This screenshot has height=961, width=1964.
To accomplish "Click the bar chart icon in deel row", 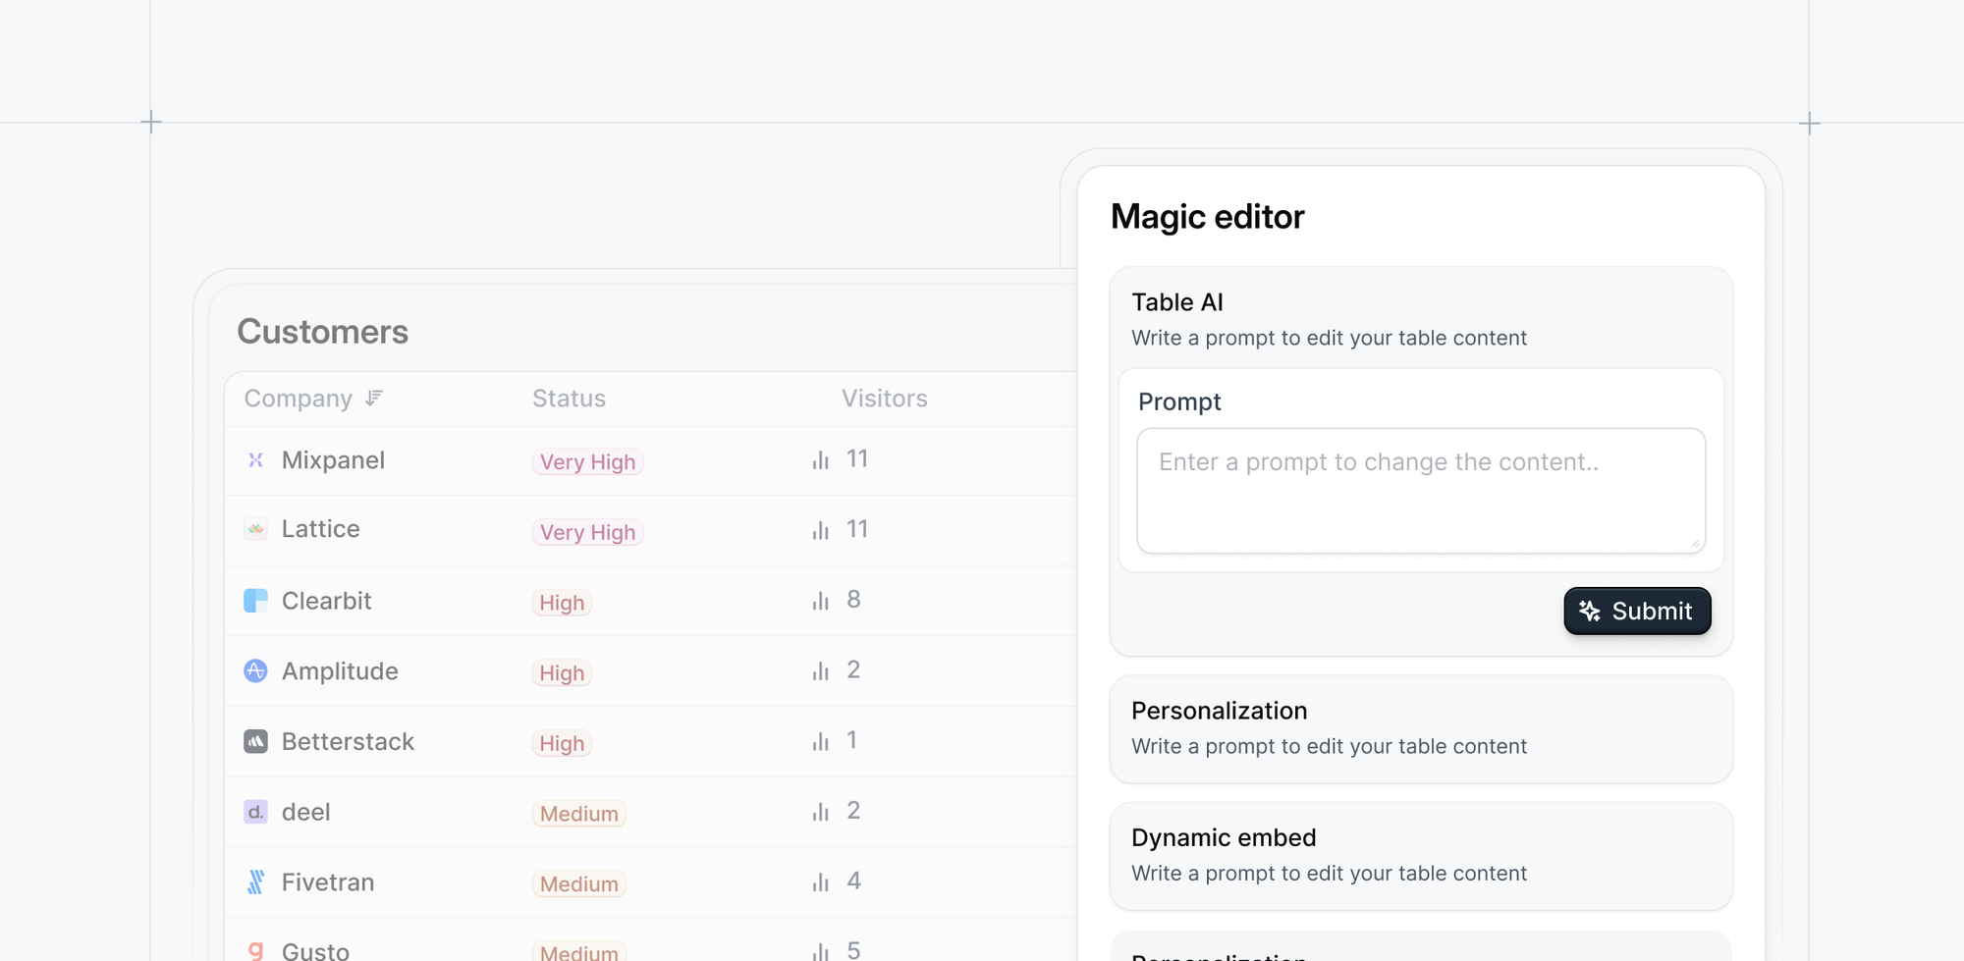I will (x=821, y=812).
